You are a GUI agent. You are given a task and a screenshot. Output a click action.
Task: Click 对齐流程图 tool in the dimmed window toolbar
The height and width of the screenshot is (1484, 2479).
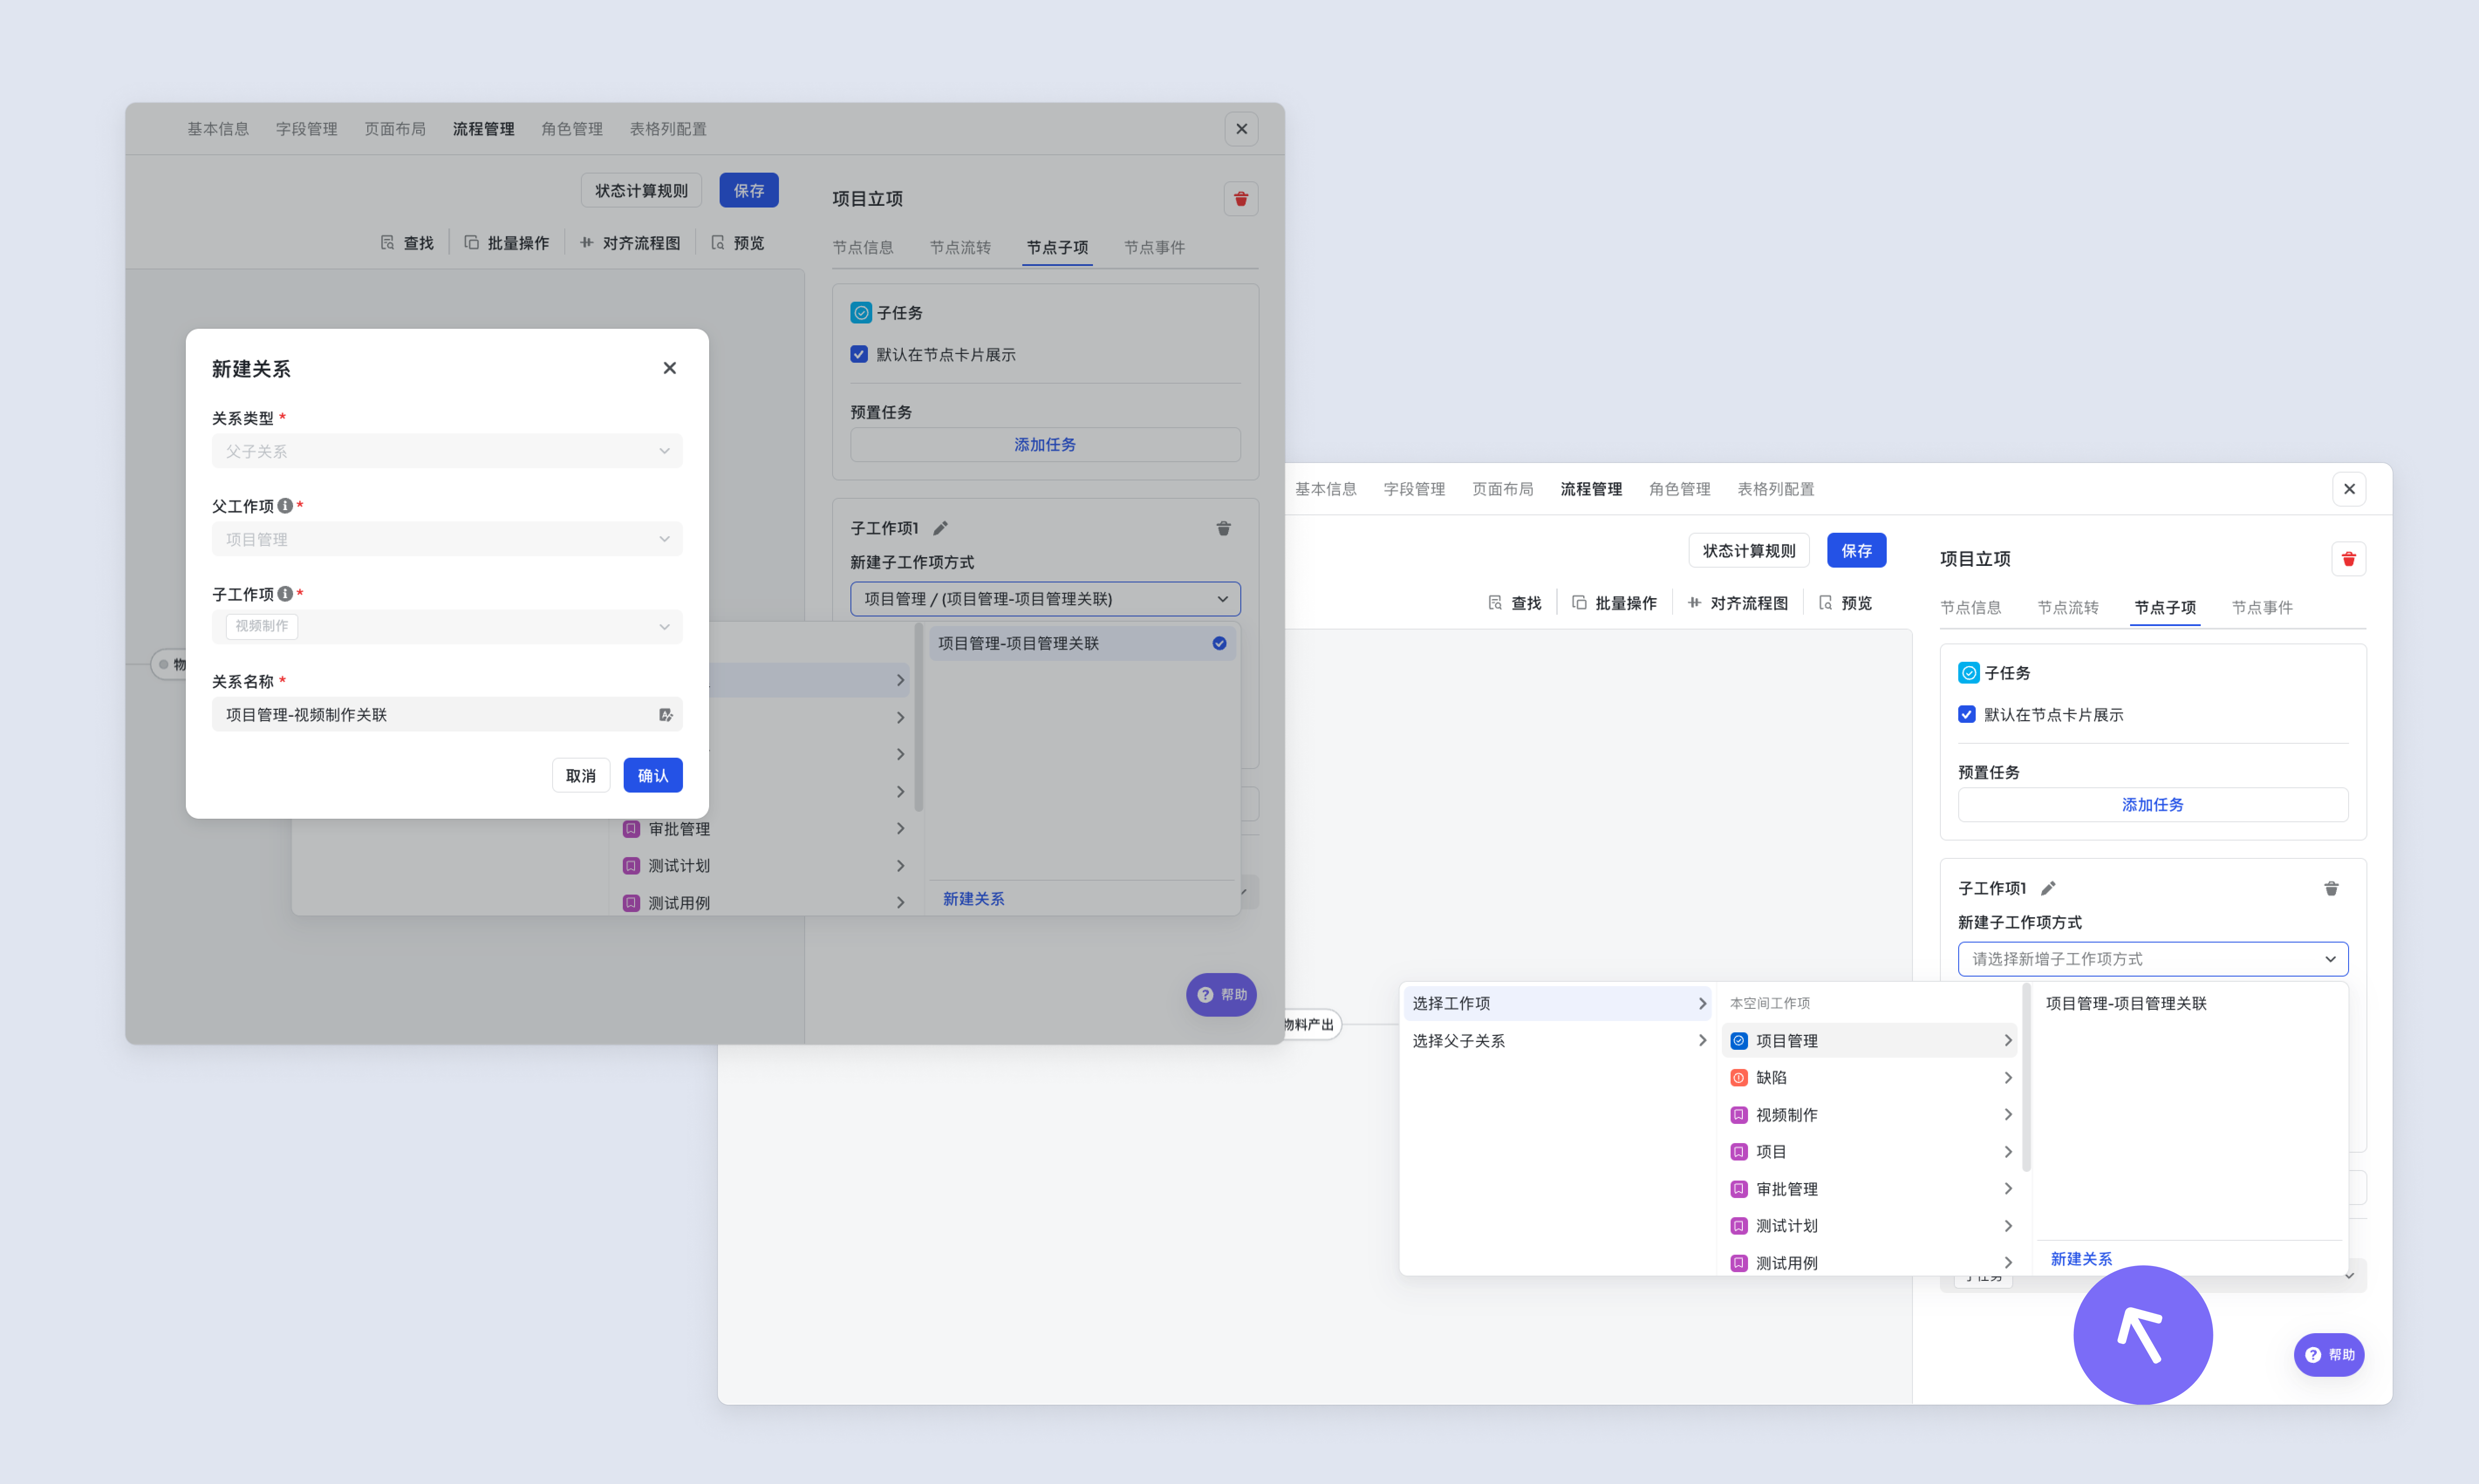point(630,243)
